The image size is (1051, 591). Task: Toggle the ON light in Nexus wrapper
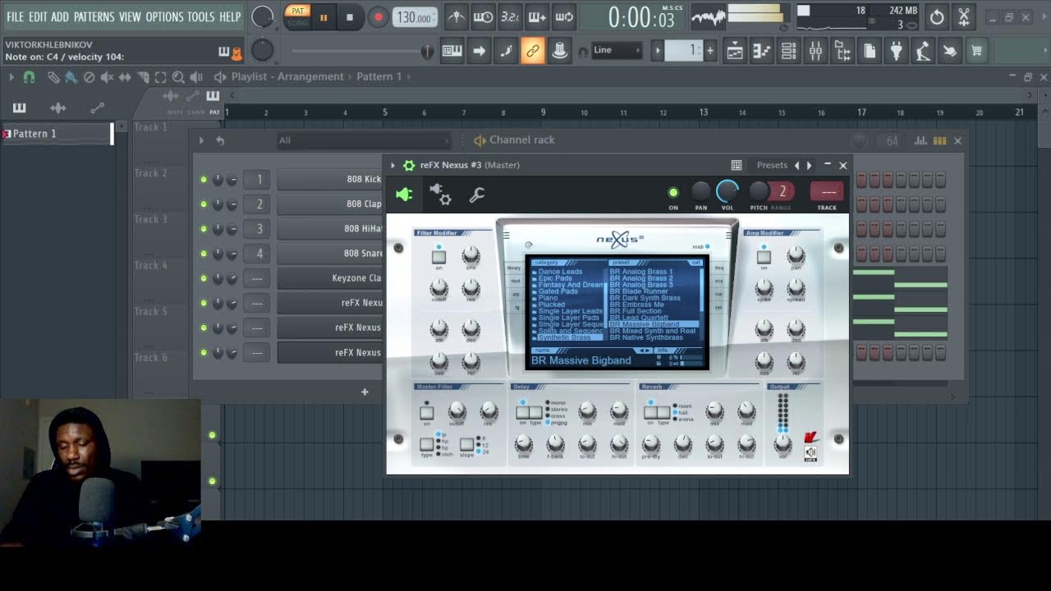pos(673,192)
